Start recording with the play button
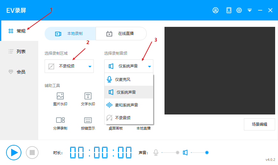278x165 pixels. pos(14,153)
